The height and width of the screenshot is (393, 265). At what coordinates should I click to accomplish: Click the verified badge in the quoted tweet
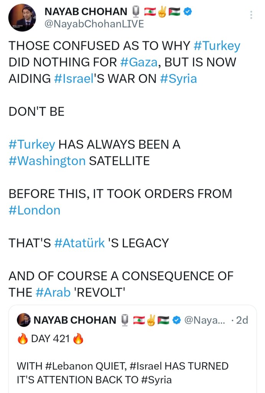(x=176, y=320)
